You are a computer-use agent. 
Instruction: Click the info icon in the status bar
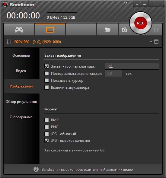36,170
